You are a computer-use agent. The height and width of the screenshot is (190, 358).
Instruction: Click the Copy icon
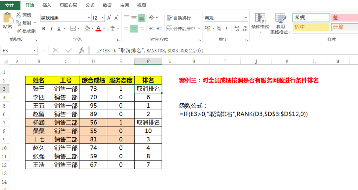(x=19, y=23)
